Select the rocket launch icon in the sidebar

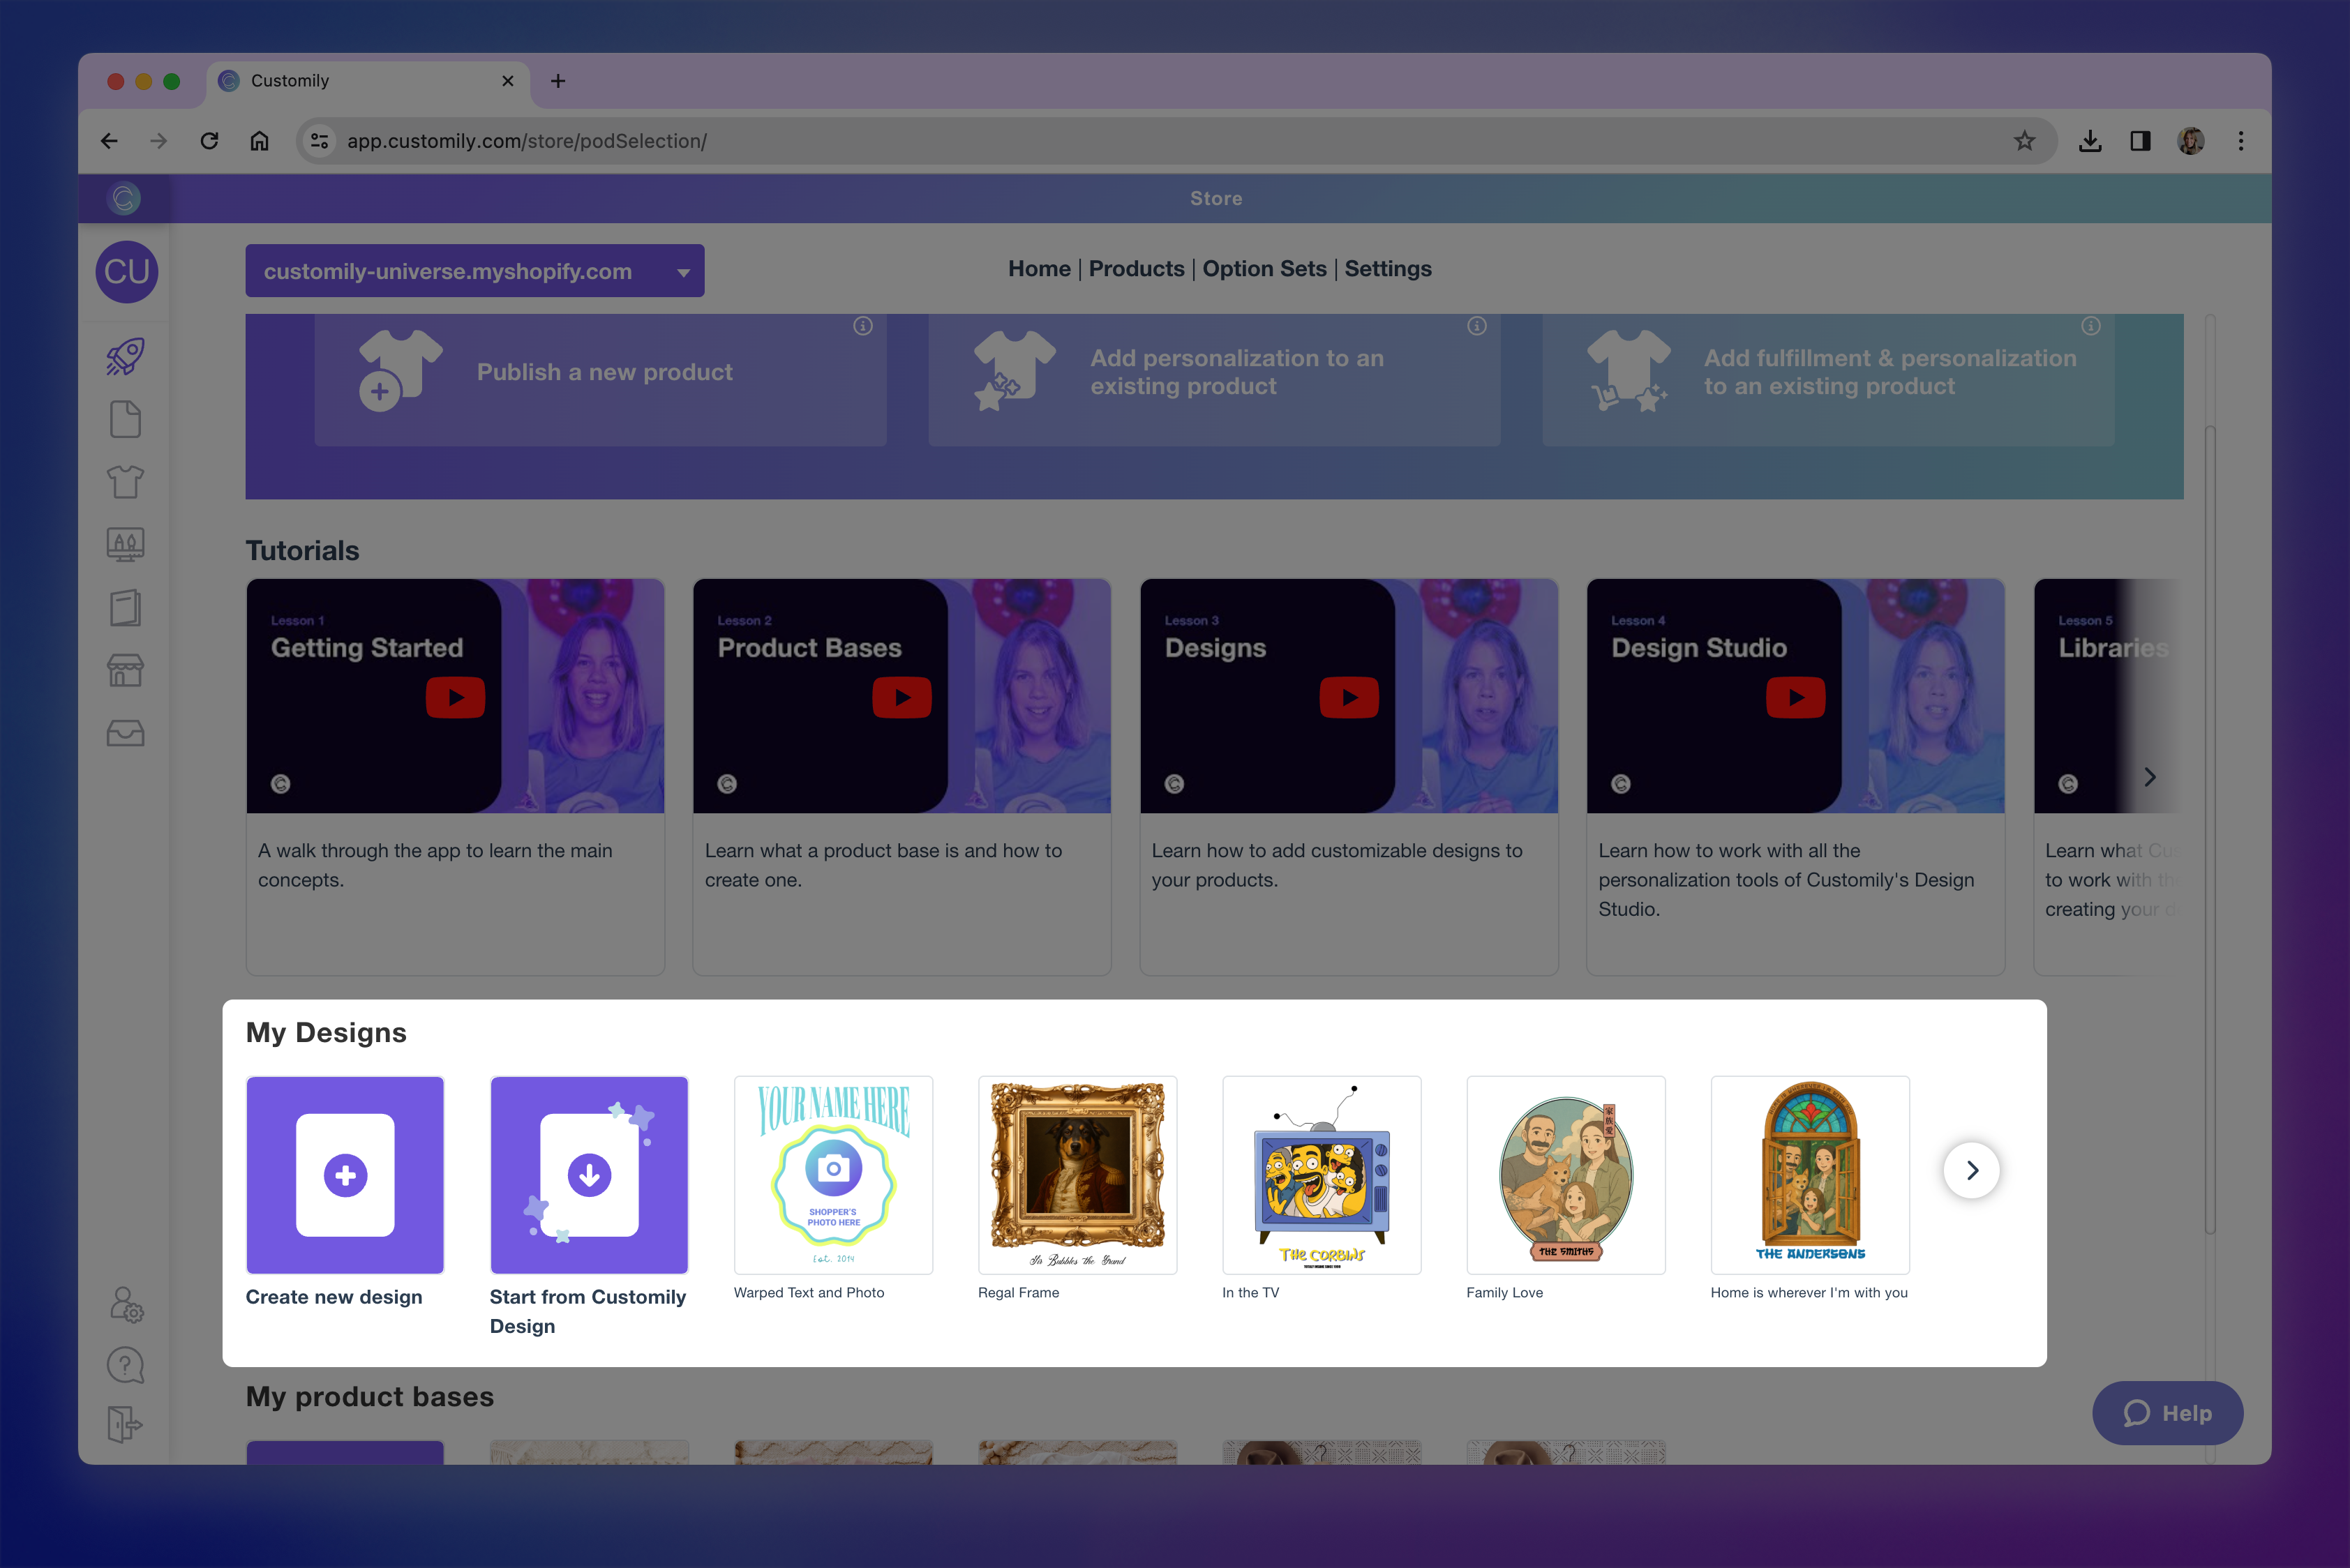coord(125,356)
